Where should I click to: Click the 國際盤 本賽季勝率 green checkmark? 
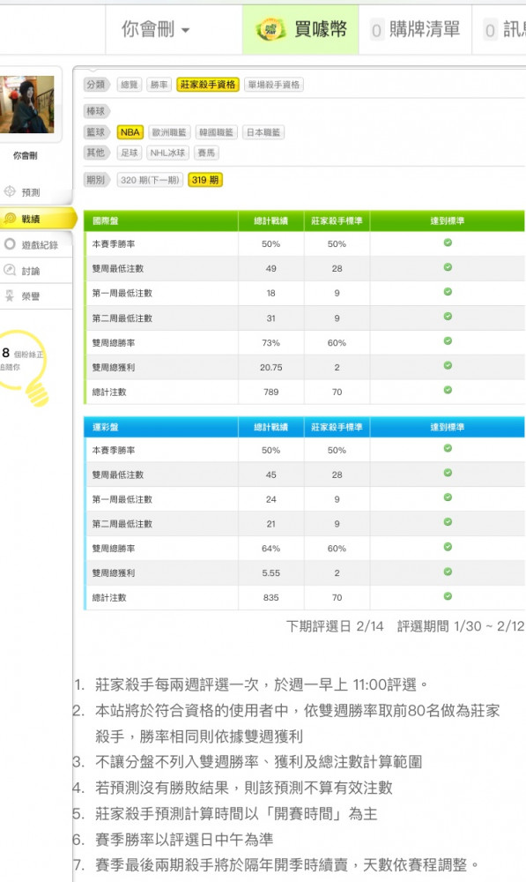click(448, 243)
